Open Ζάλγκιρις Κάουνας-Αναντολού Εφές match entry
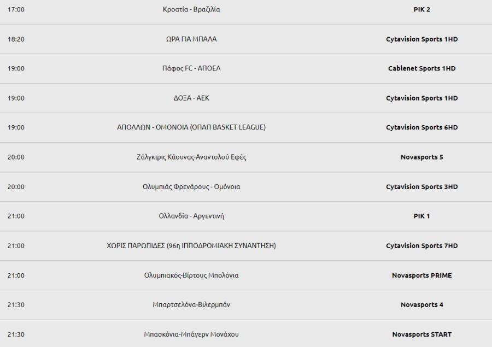 [x=191, y=157]
